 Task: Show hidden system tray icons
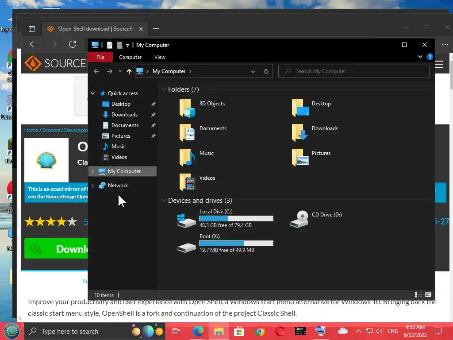pos(358,331)
